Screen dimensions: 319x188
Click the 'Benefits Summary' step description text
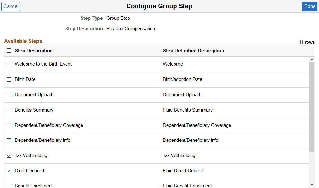pos(34,110)
